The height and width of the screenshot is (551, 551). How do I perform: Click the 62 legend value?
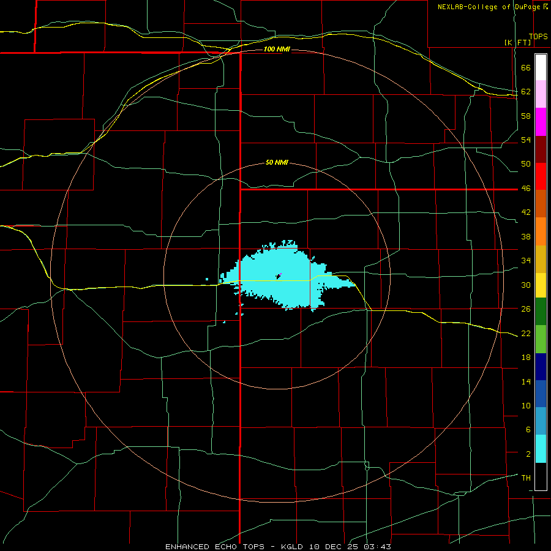[526, 92]
